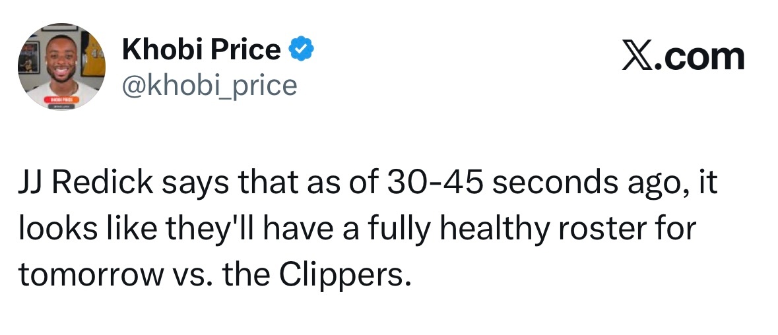The image size is (778, 335).
Task: Click the blue verified checkmark badge
Action: [x=301, y=49]
